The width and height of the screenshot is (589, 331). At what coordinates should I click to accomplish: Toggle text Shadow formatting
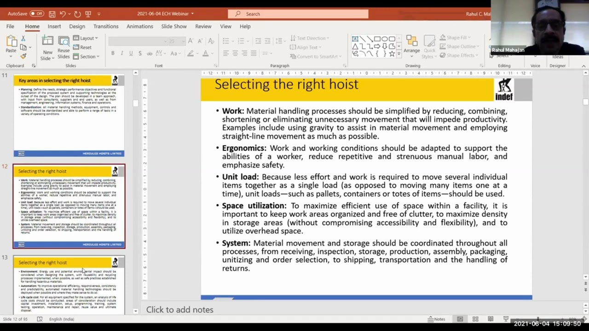pos(140,53)
